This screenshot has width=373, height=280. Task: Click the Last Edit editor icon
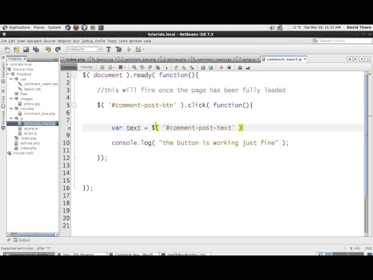102,68
